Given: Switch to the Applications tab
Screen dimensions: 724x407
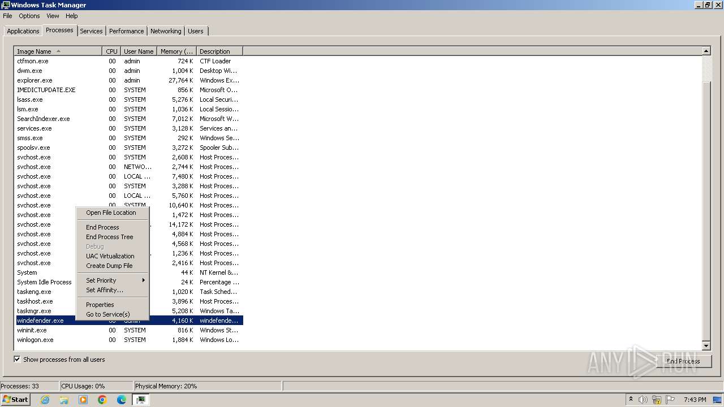Looking at the screenshot, I should pyautogui.click(x=23, y=31).
